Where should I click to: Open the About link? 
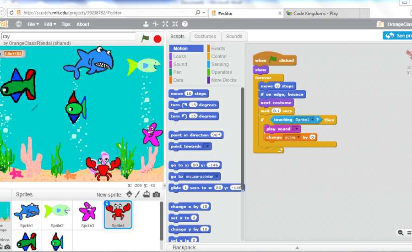[x=83, y=24]
